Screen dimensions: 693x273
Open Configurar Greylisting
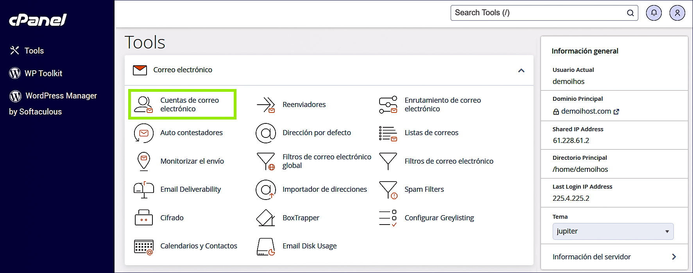tap(439, 218)
